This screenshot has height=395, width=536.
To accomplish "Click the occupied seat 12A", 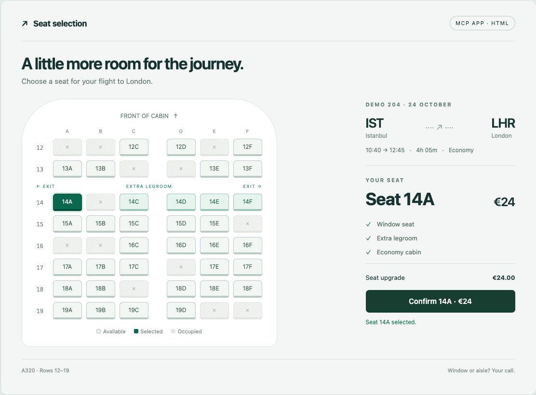I will (67, 147).
